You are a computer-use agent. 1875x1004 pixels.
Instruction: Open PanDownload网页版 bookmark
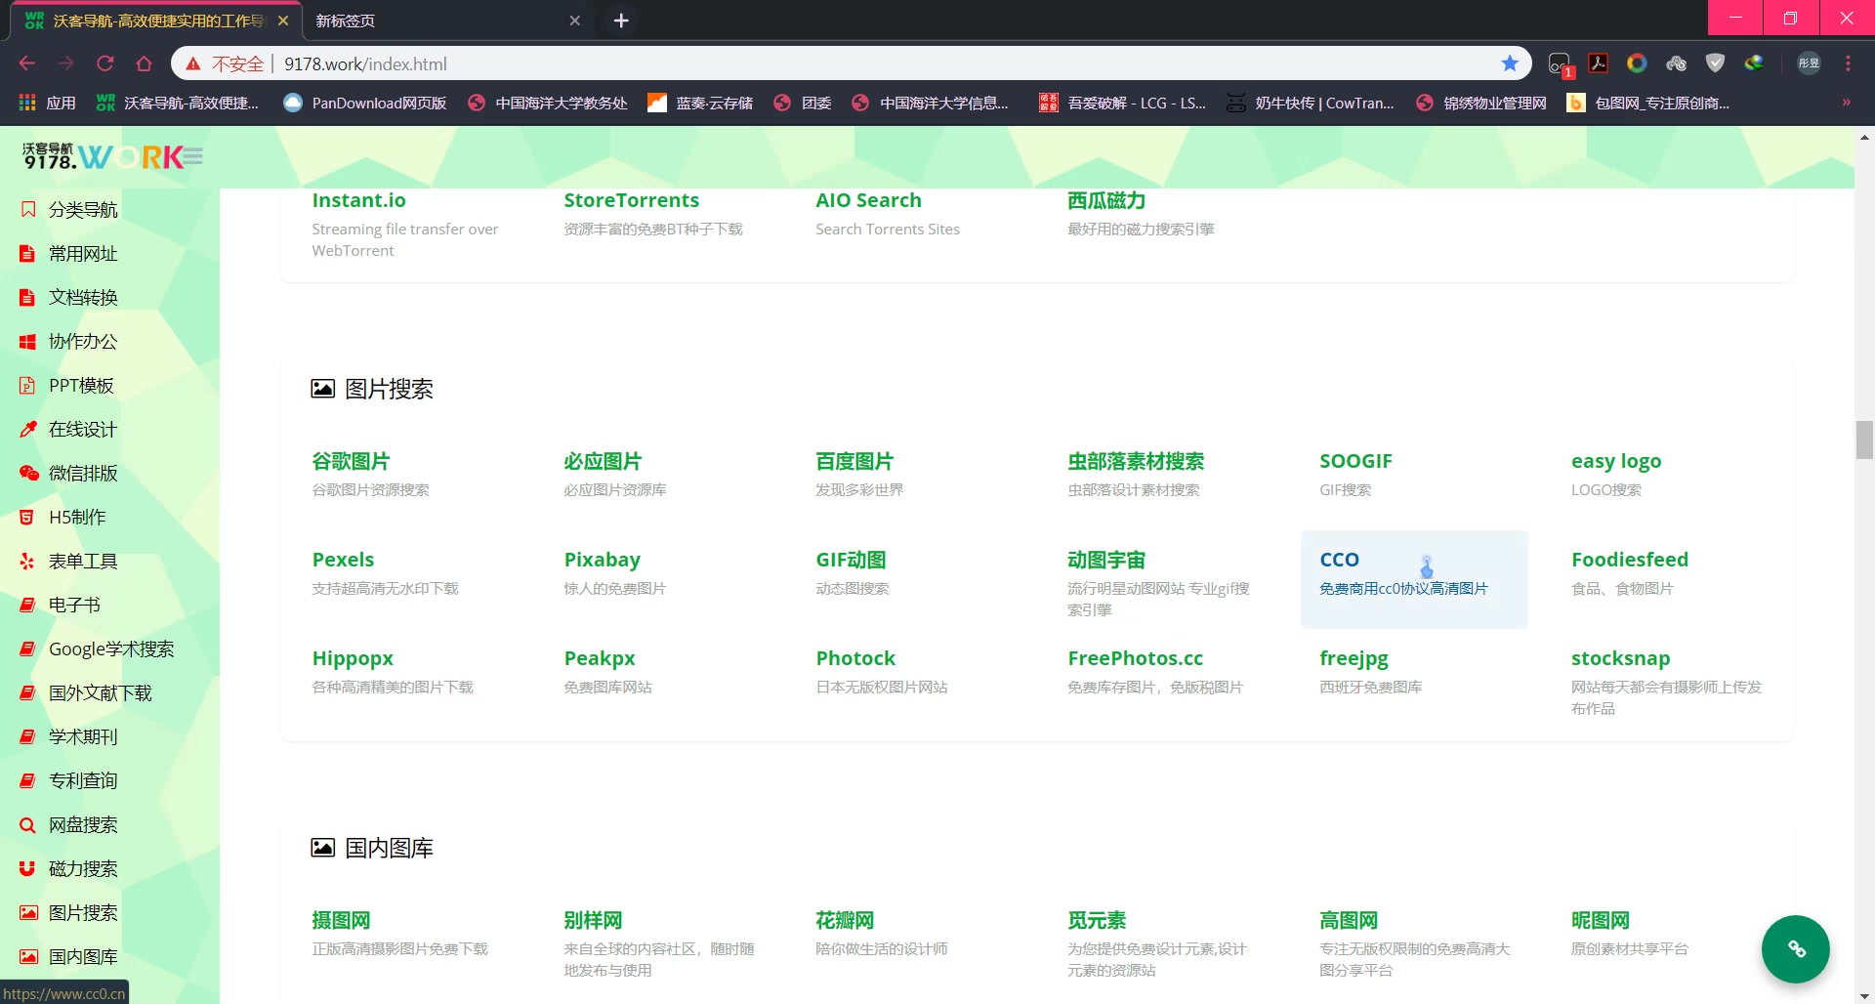point(365,103)
